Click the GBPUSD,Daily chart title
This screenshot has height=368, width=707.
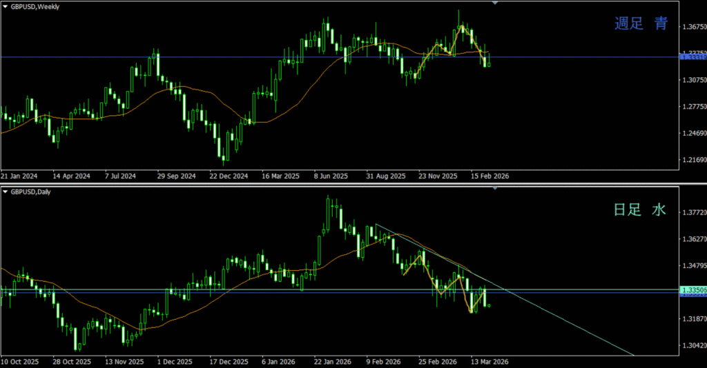click(30, 191)
